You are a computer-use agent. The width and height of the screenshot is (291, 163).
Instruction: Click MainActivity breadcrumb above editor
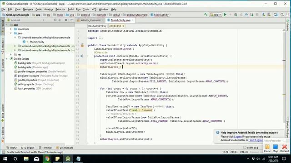tap(97, 26)
